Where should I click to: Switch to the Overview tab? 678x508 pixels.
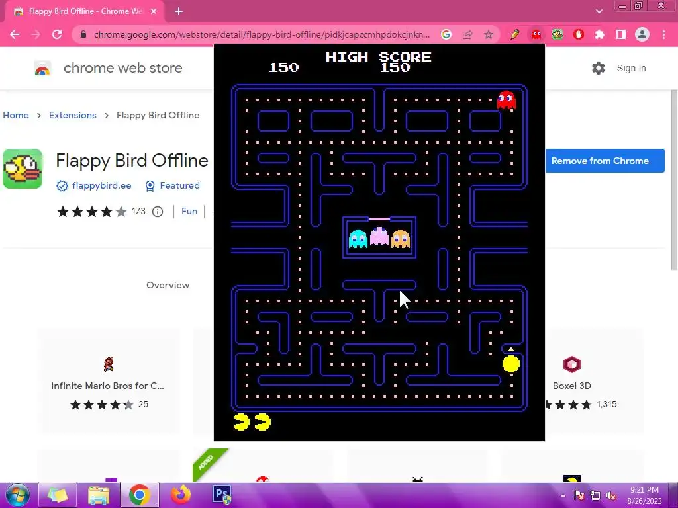168,285
